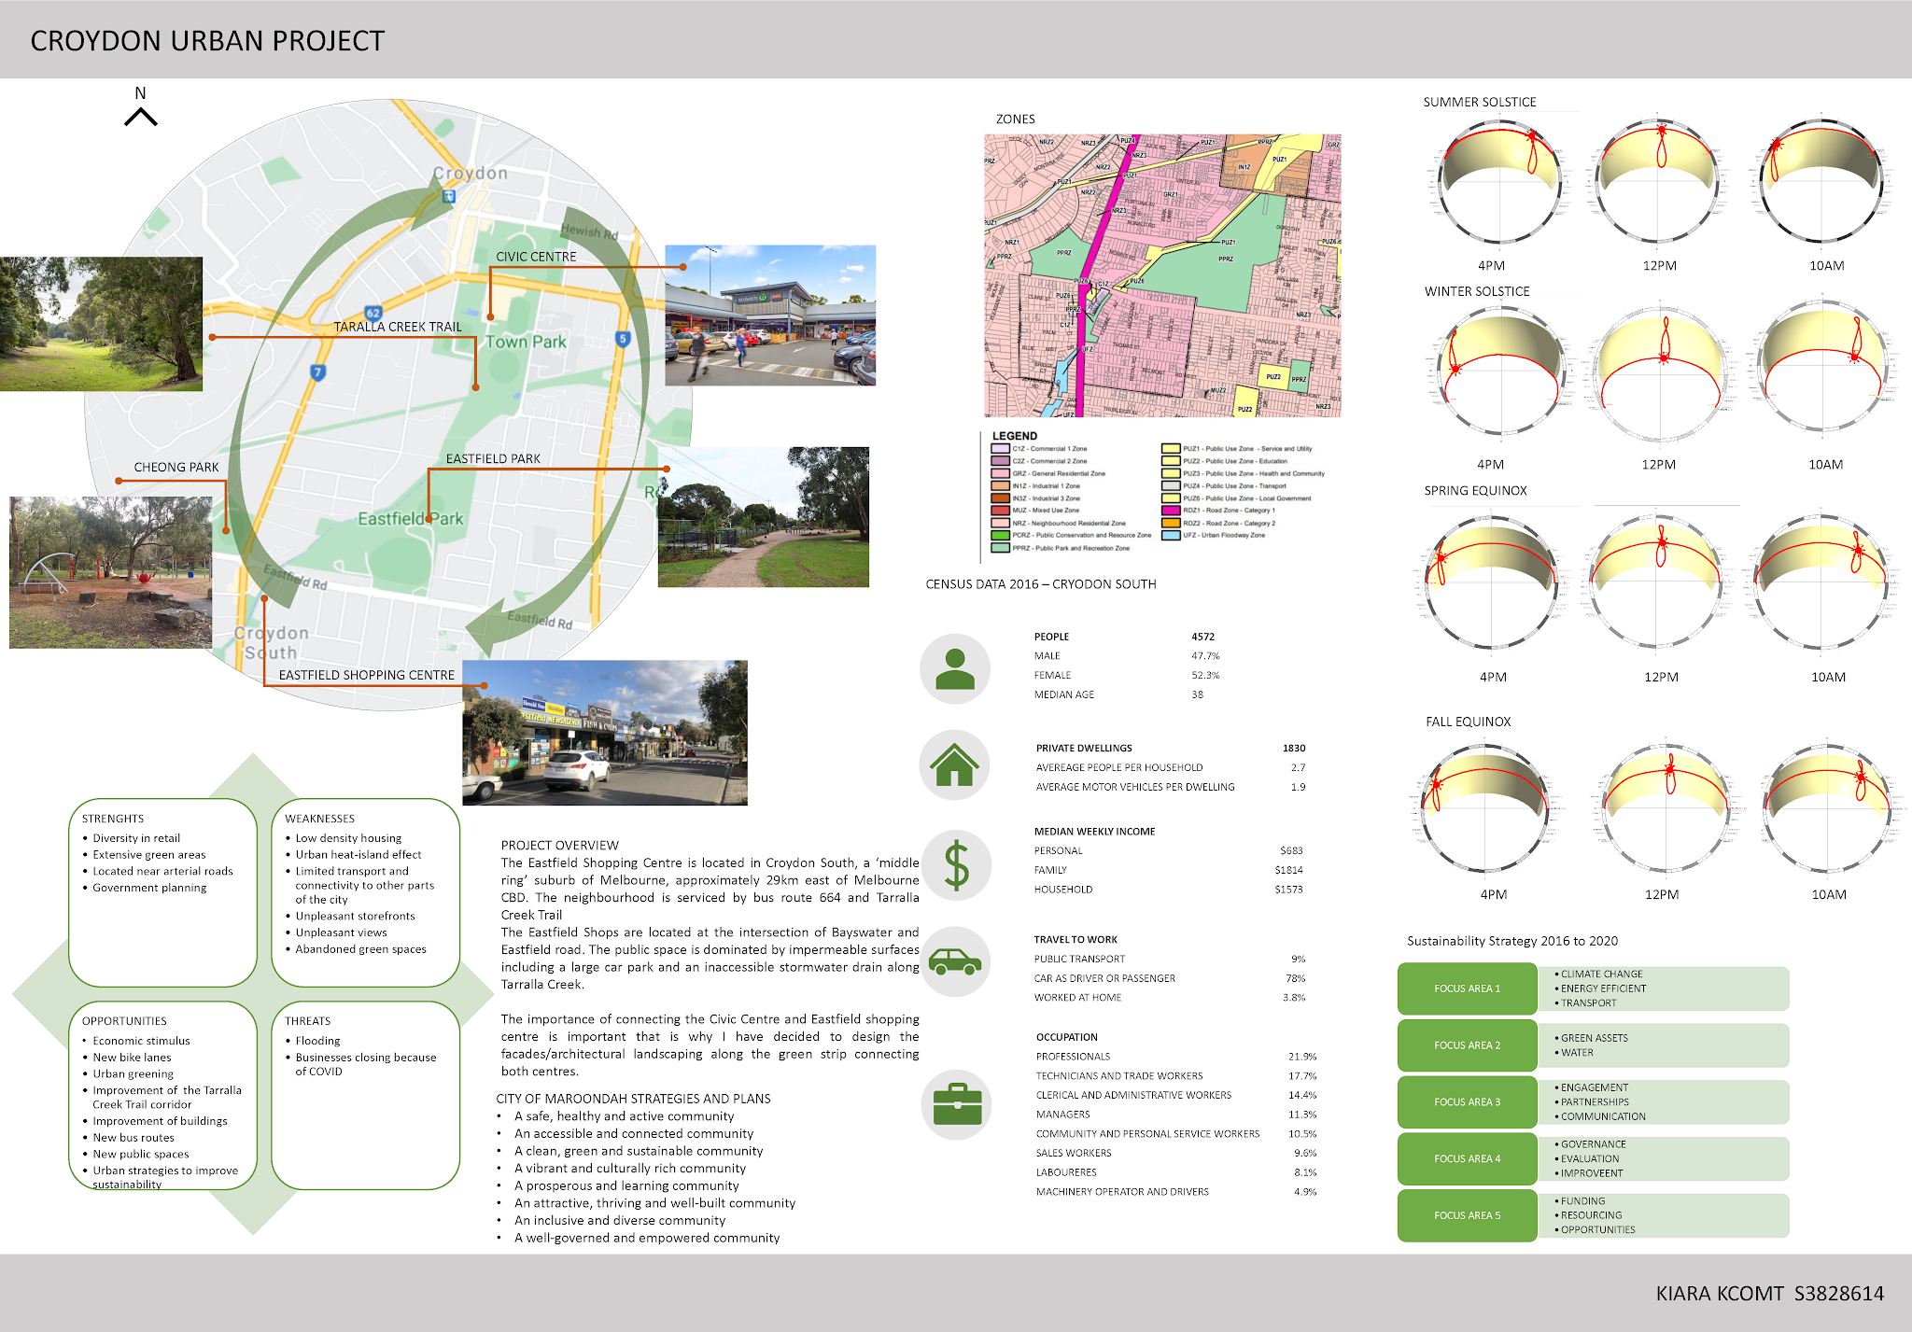The image size is (1912, 1332).
Task: Click the FOCUS AREA 3 green box
Action: tap(1468, 1102)
